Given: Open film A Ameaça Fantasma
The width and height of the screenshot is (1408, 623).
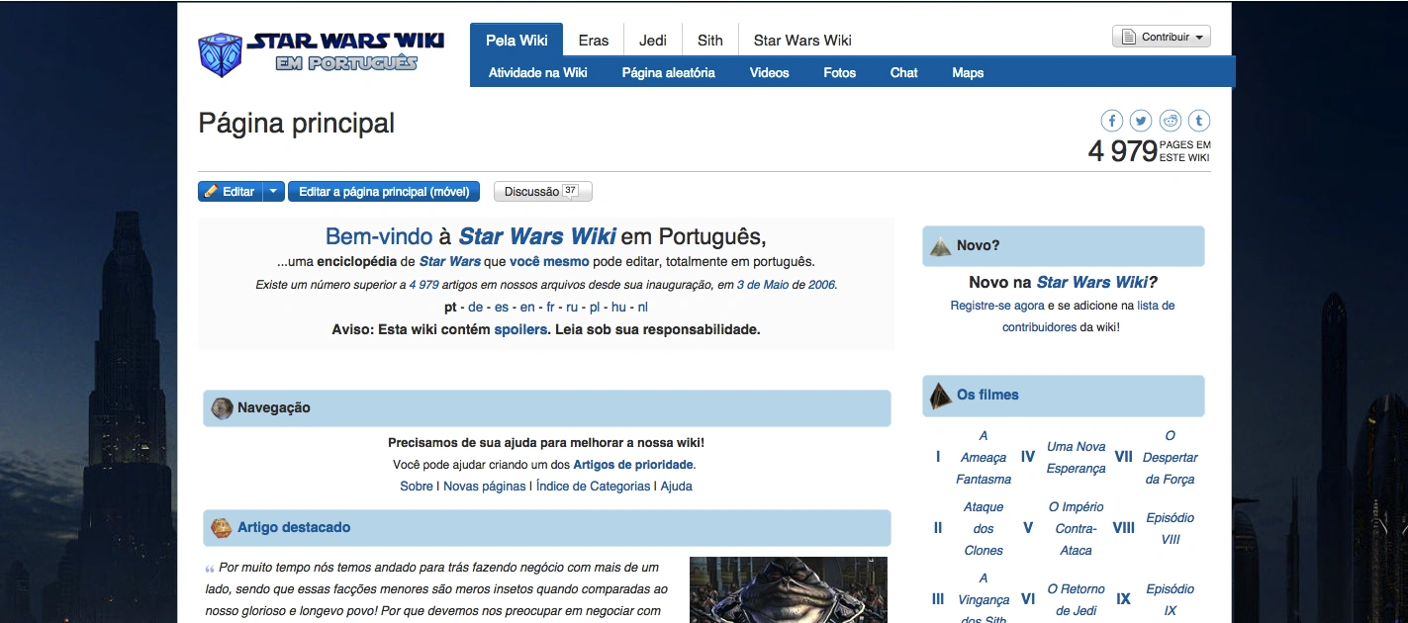Looking at the screenshot, I should point(984,457).
